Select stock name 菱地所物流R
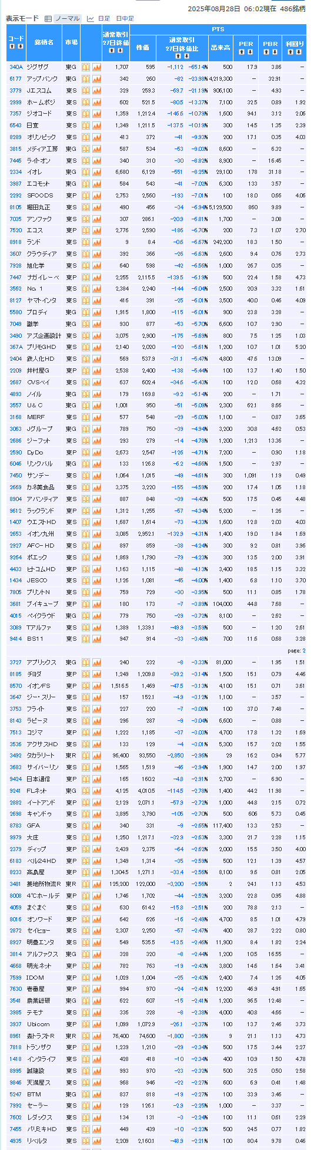314x1150 pixels. 44,884
